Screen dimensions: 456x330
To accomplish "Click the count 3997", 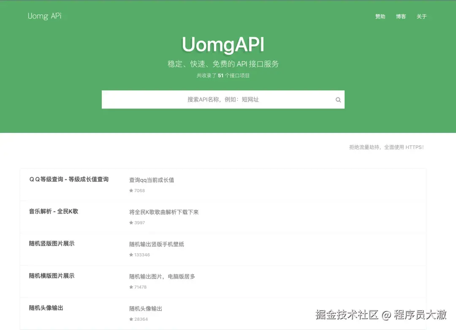I will 139,223.
